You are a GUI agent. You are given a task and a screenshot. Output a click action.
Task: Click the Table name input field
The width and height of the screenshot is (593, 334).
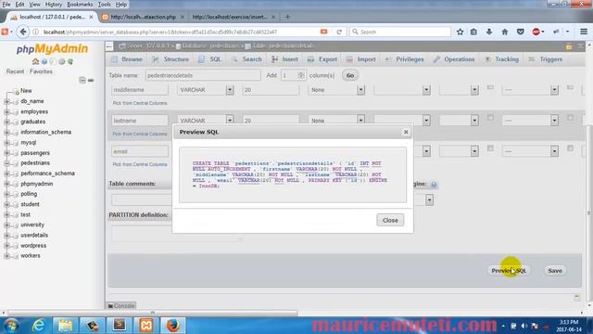(x=203, y=75)
